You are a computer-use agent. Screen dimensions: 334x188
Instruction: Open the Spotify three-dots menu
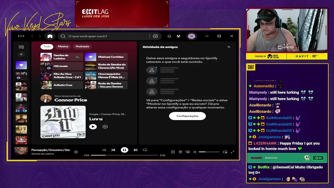21,36
